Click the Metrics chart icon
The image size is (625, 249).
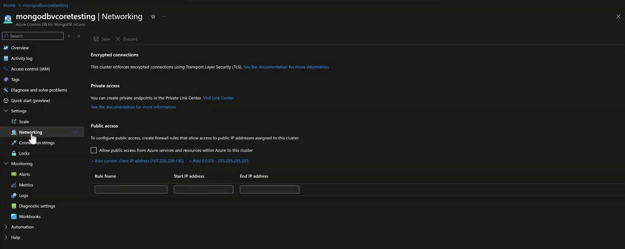(14, 185)
